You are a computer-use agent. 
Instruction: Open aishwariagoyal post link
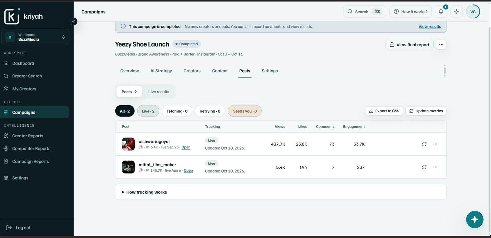tap(186, 147)
